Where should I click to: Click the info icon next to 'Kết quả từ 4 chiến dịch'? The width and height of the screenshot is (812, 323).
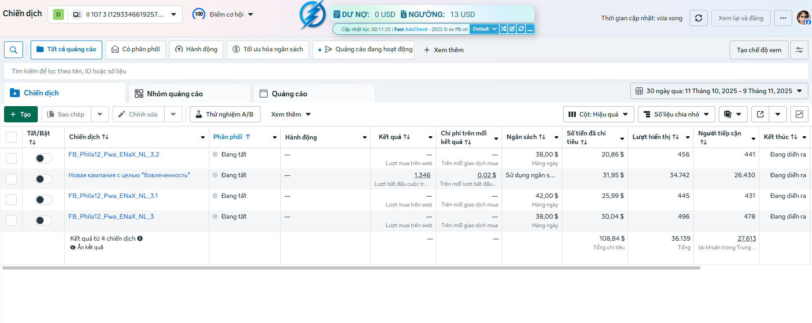coord(140,238)
